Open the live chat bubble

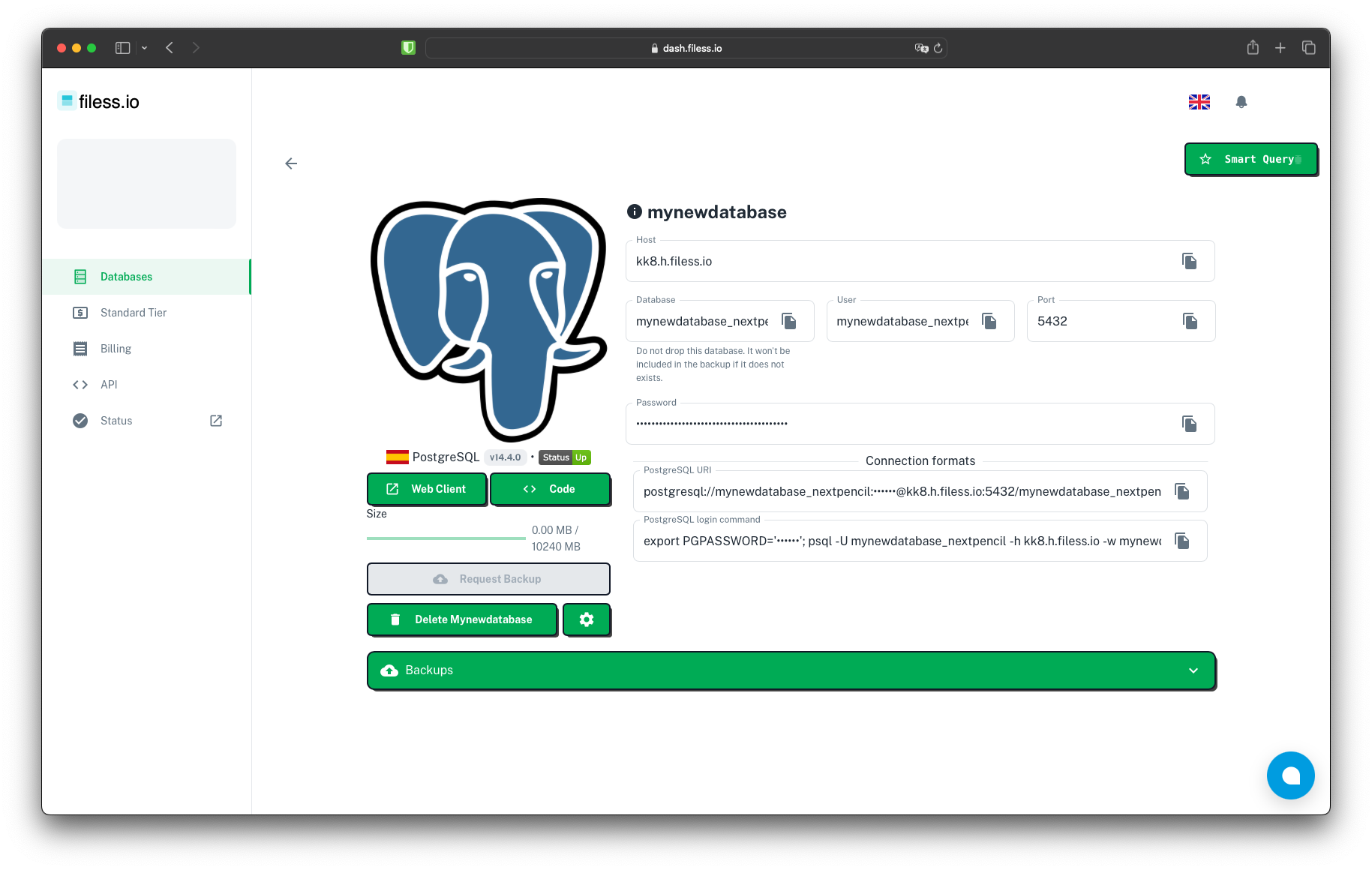[1290, 775]
